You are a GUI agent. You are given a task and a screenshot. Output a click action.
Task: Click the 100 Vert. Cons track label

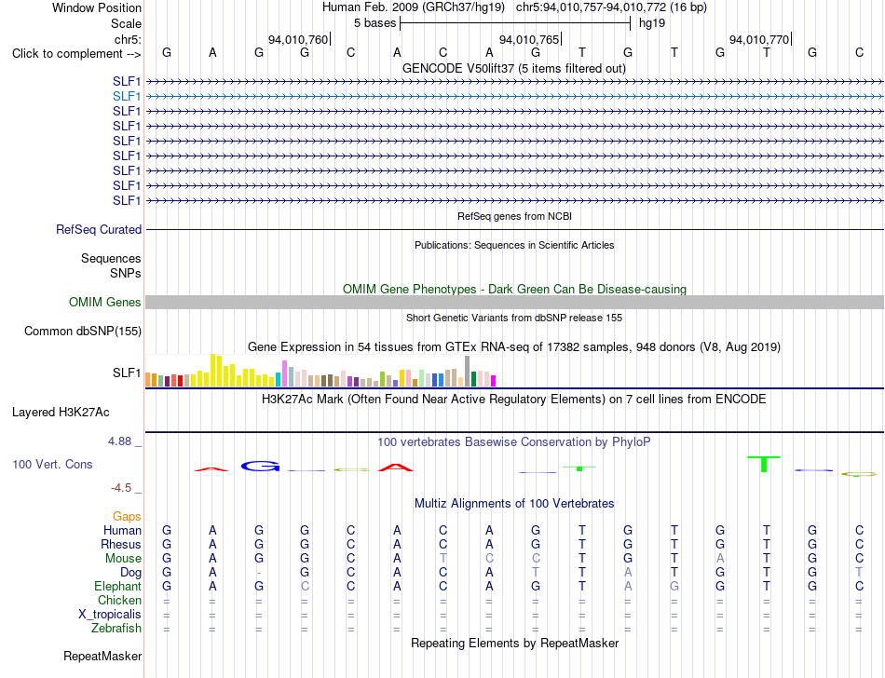[x=52, y=464]
